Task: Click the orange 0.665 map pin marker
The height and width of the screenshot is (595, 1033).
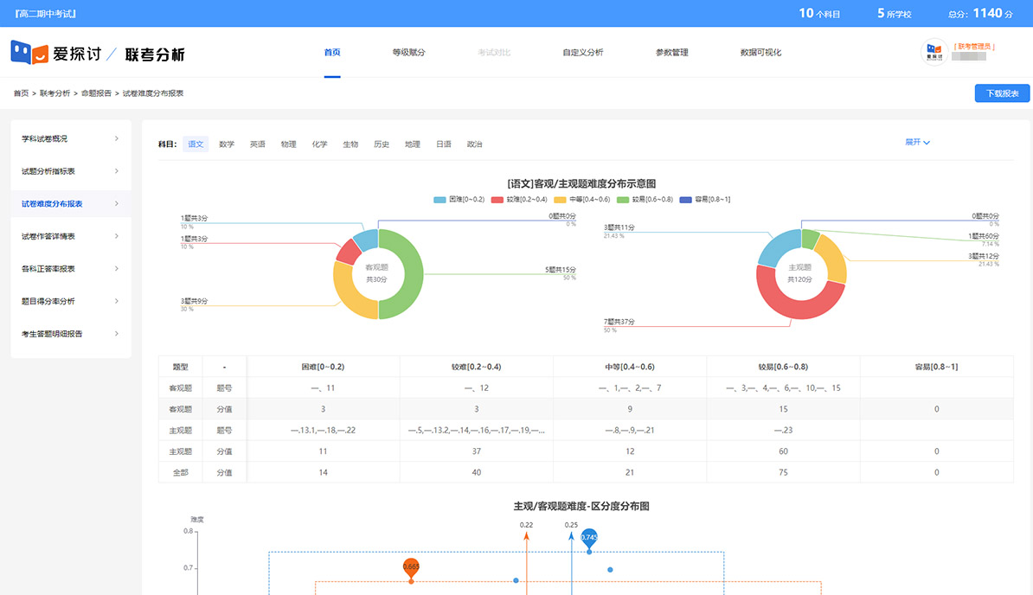Action: [411, 567]
